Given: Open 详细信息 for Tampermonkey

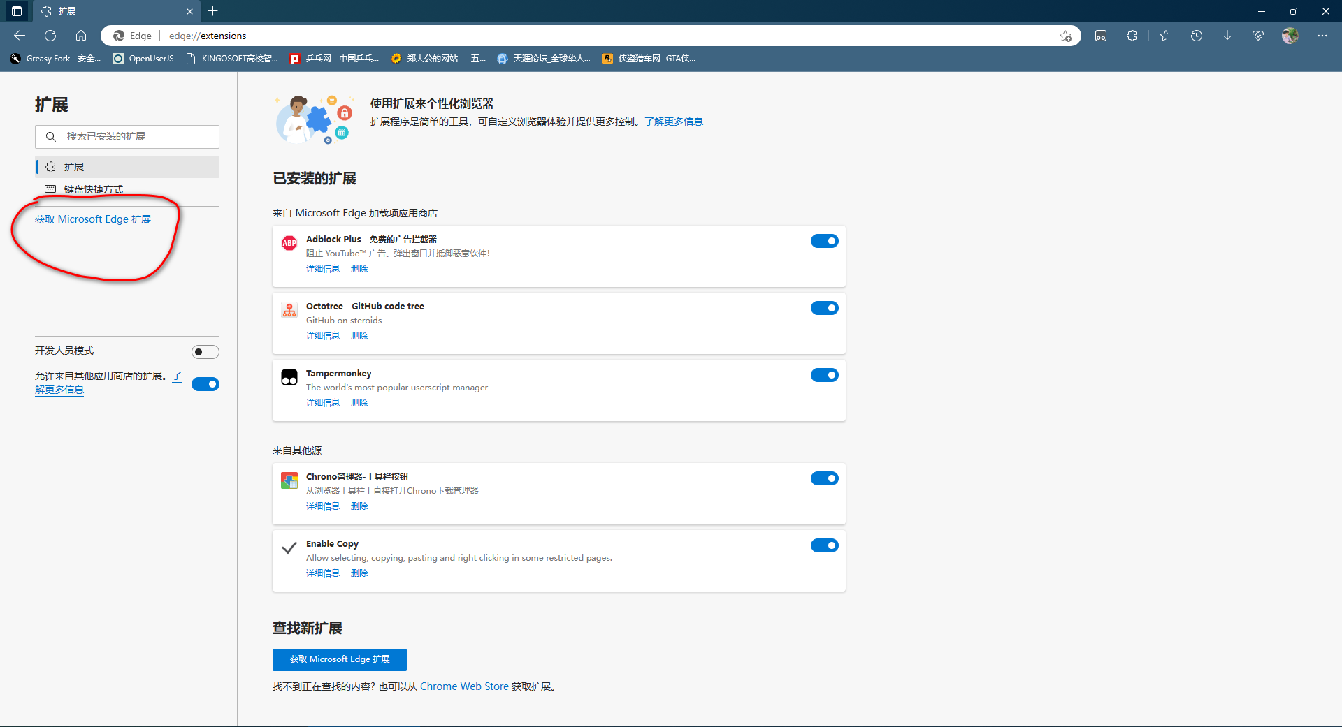Looking at the screenshot, I should tap(323, 403).
